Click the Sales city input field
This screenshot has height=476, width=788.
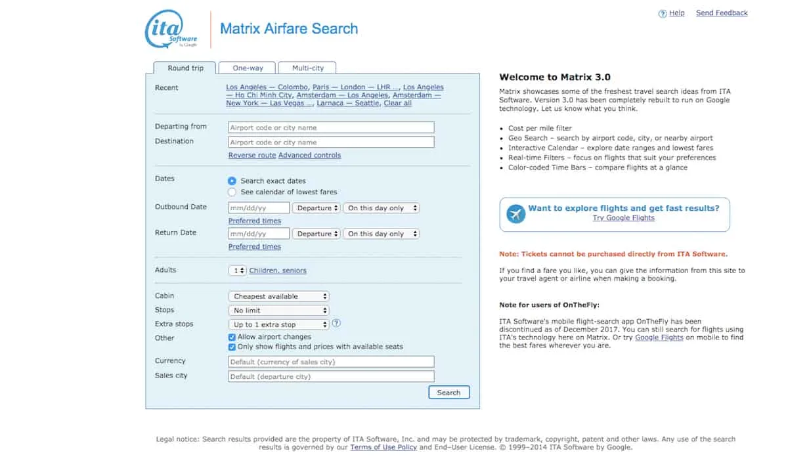pyautogui.click(x=331, y=376)
